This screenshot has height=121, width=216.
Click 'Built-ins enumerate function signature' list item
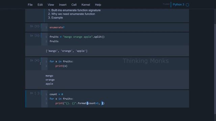pos(76,10)
